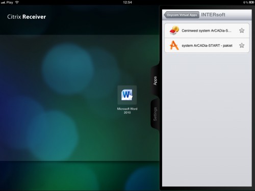Tap the Play carrier label
The height and width of the screenshot is (191, 255).
pyautogui.click(x=10, y=3)
